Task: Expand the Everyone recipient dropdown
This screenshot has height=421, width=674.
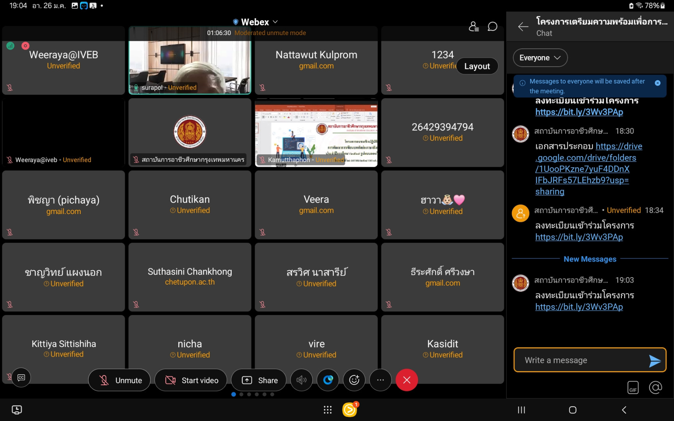Action: 540,58
